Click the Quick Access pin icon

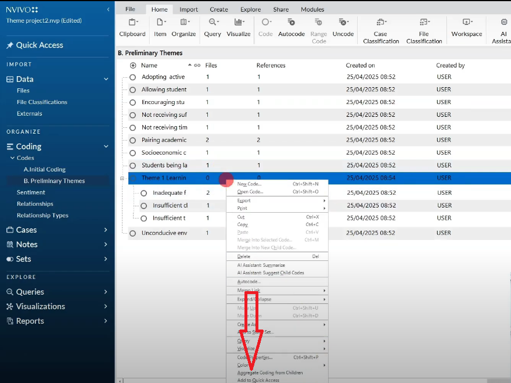click(x=10, y=45)
